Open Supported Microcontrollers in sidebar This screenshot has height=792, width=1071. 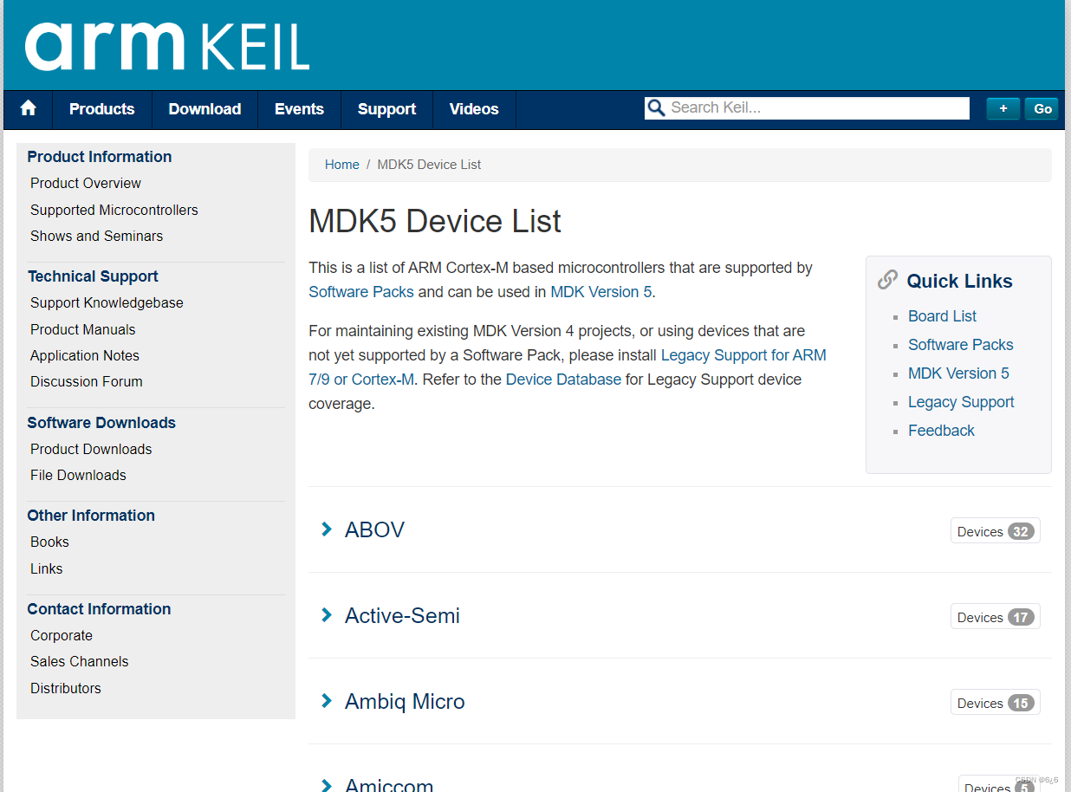(x=114, y=210)
